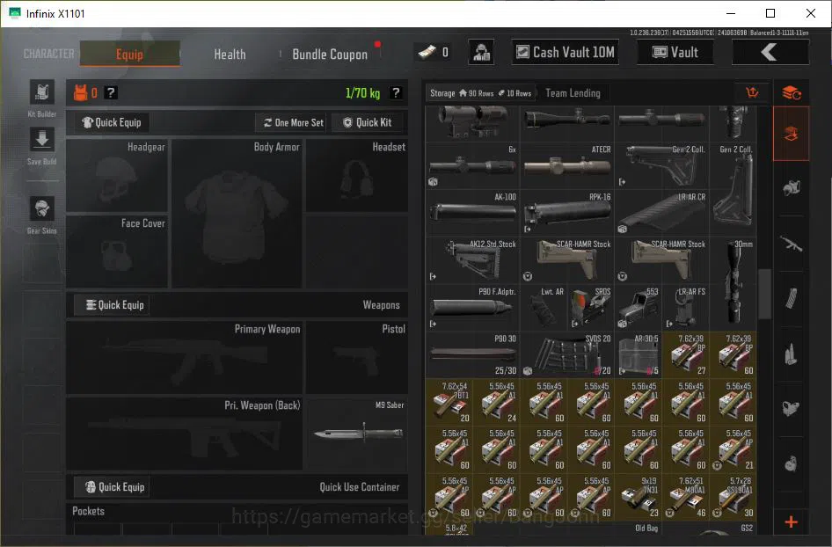Select the gear category icon in sidebar

(792, 187)
